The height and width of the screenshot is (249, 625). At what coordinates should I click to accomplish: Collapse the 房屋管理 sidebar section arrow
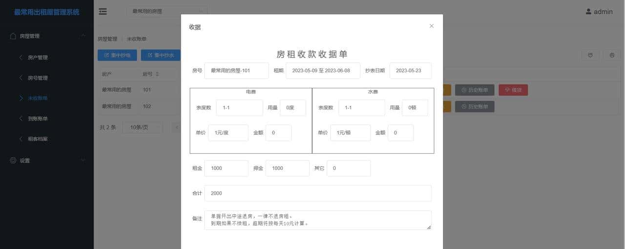coord(83,36)
